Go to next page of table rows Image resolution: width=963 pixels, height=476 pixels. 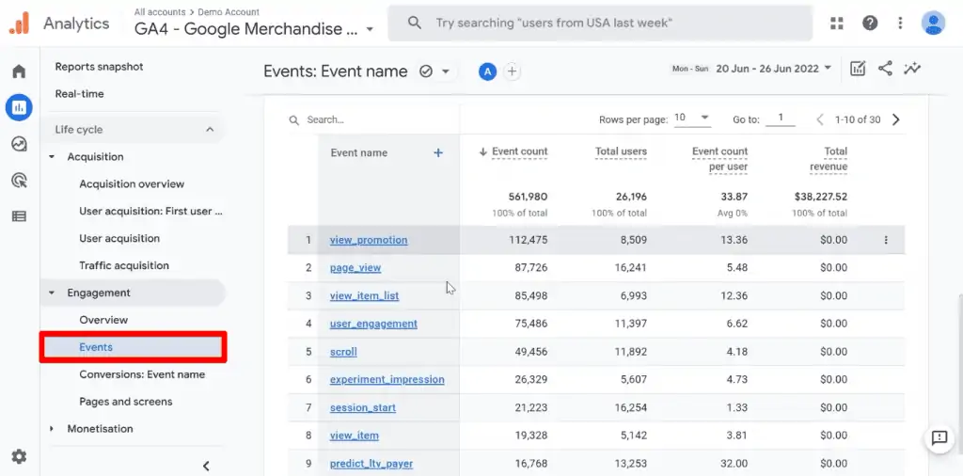tap(896, 119)
